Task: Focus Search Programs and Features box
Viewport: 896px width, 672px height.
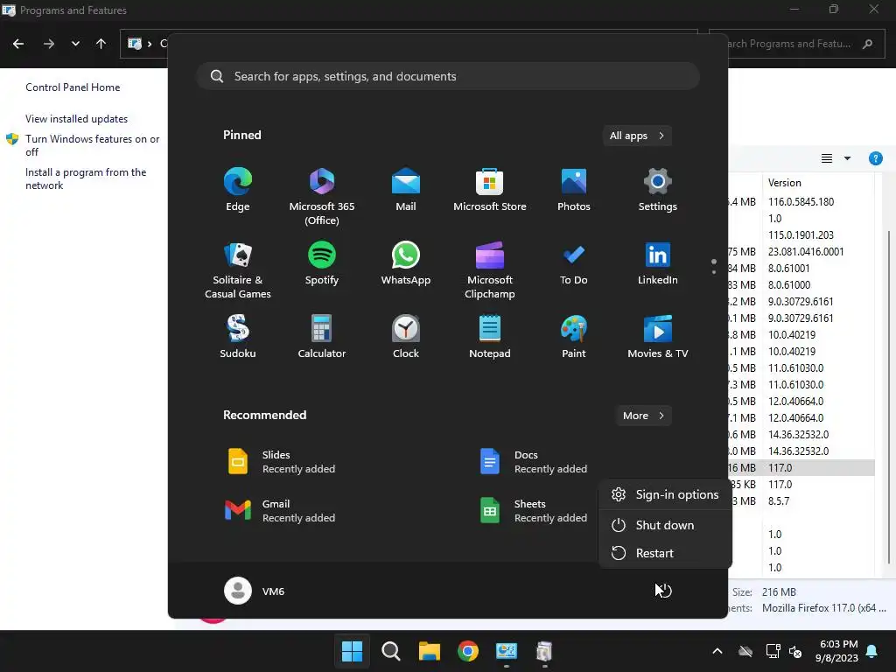Action: pos(798,44)
